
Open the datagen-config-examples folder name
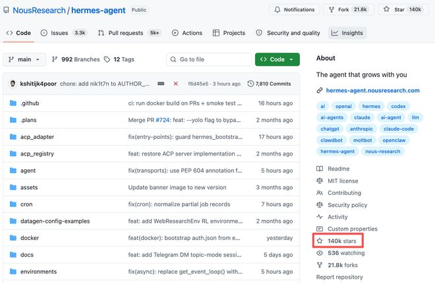(55, 221)
